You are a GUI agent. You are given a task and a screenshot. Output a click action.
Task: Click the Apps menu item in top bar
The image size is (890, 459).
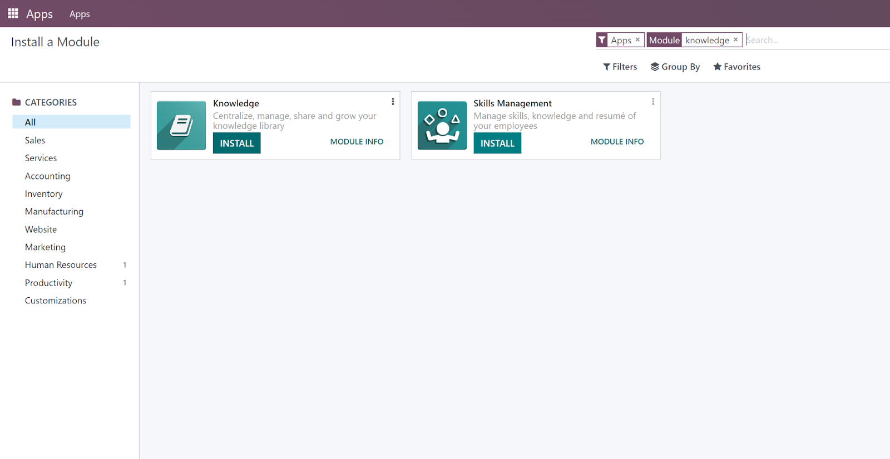point(80,14)
